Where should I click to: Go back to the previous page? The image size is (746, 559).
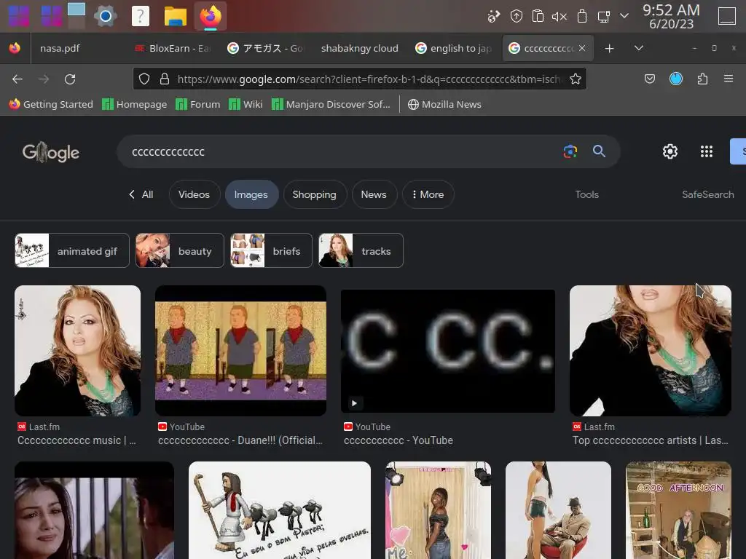pos(17,79)
